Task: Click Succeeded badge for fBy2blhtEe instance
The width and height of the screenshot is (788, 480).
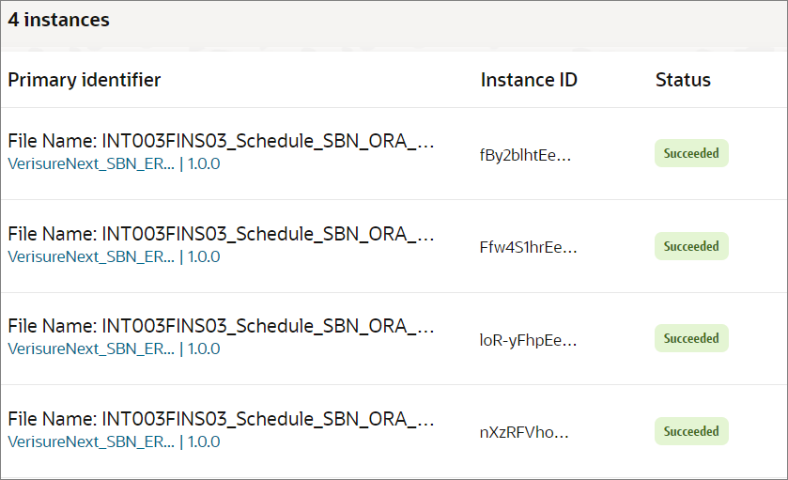Action: (x=691, y=153)
